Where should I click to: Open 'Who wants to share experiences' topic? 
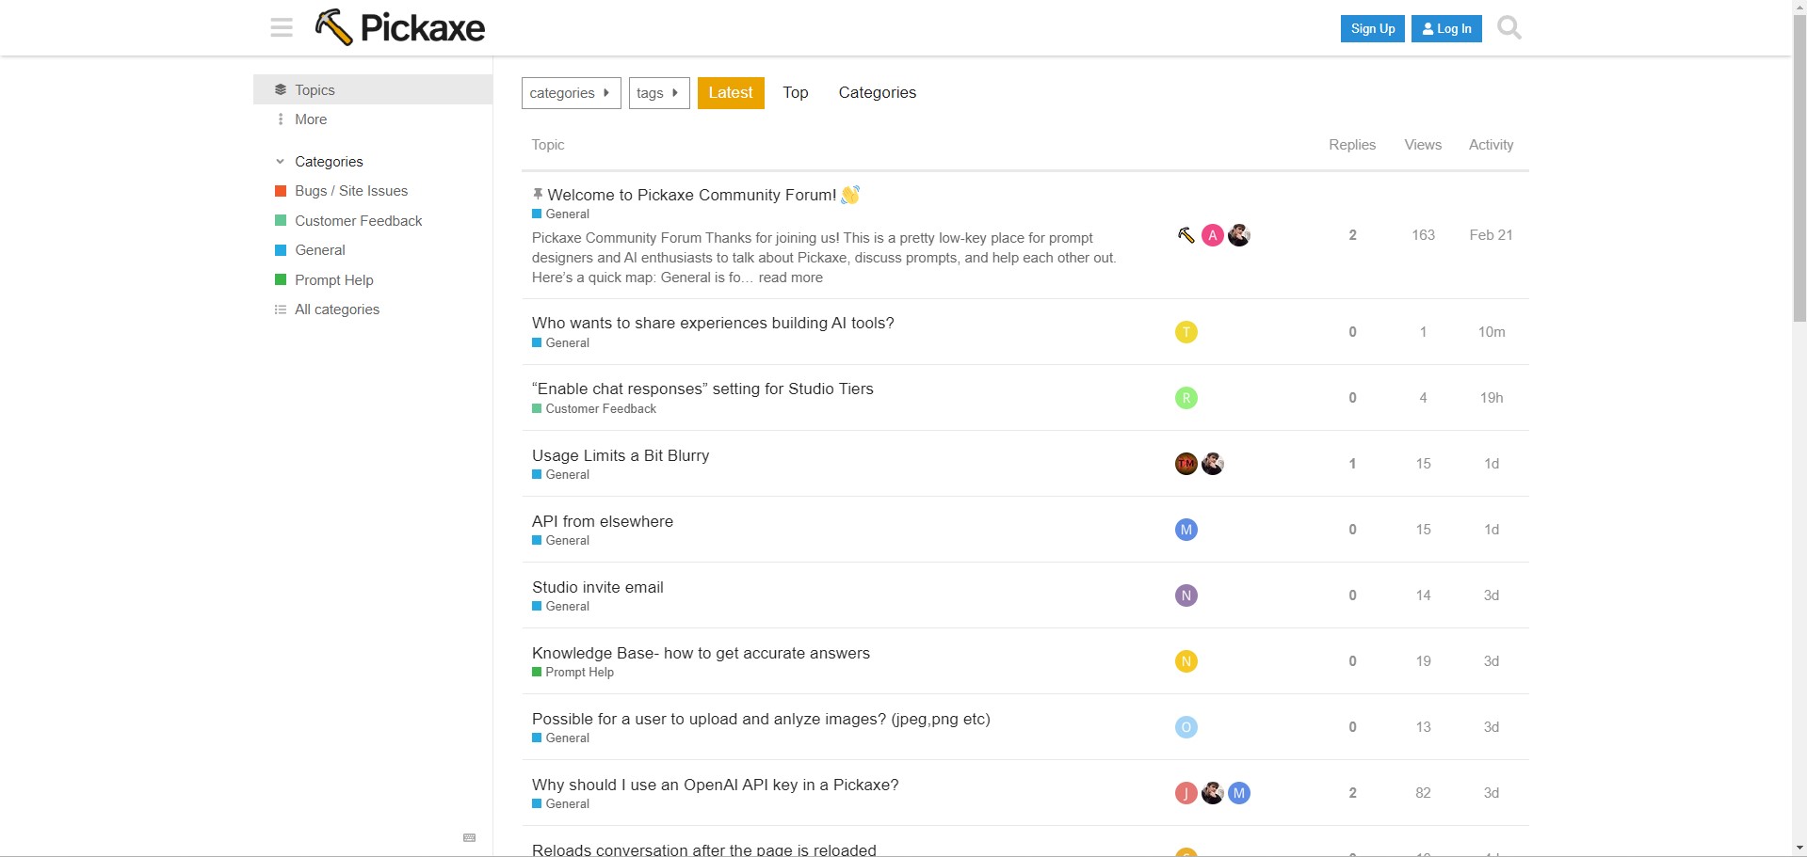pyautogui.click(x=713, y=323)
